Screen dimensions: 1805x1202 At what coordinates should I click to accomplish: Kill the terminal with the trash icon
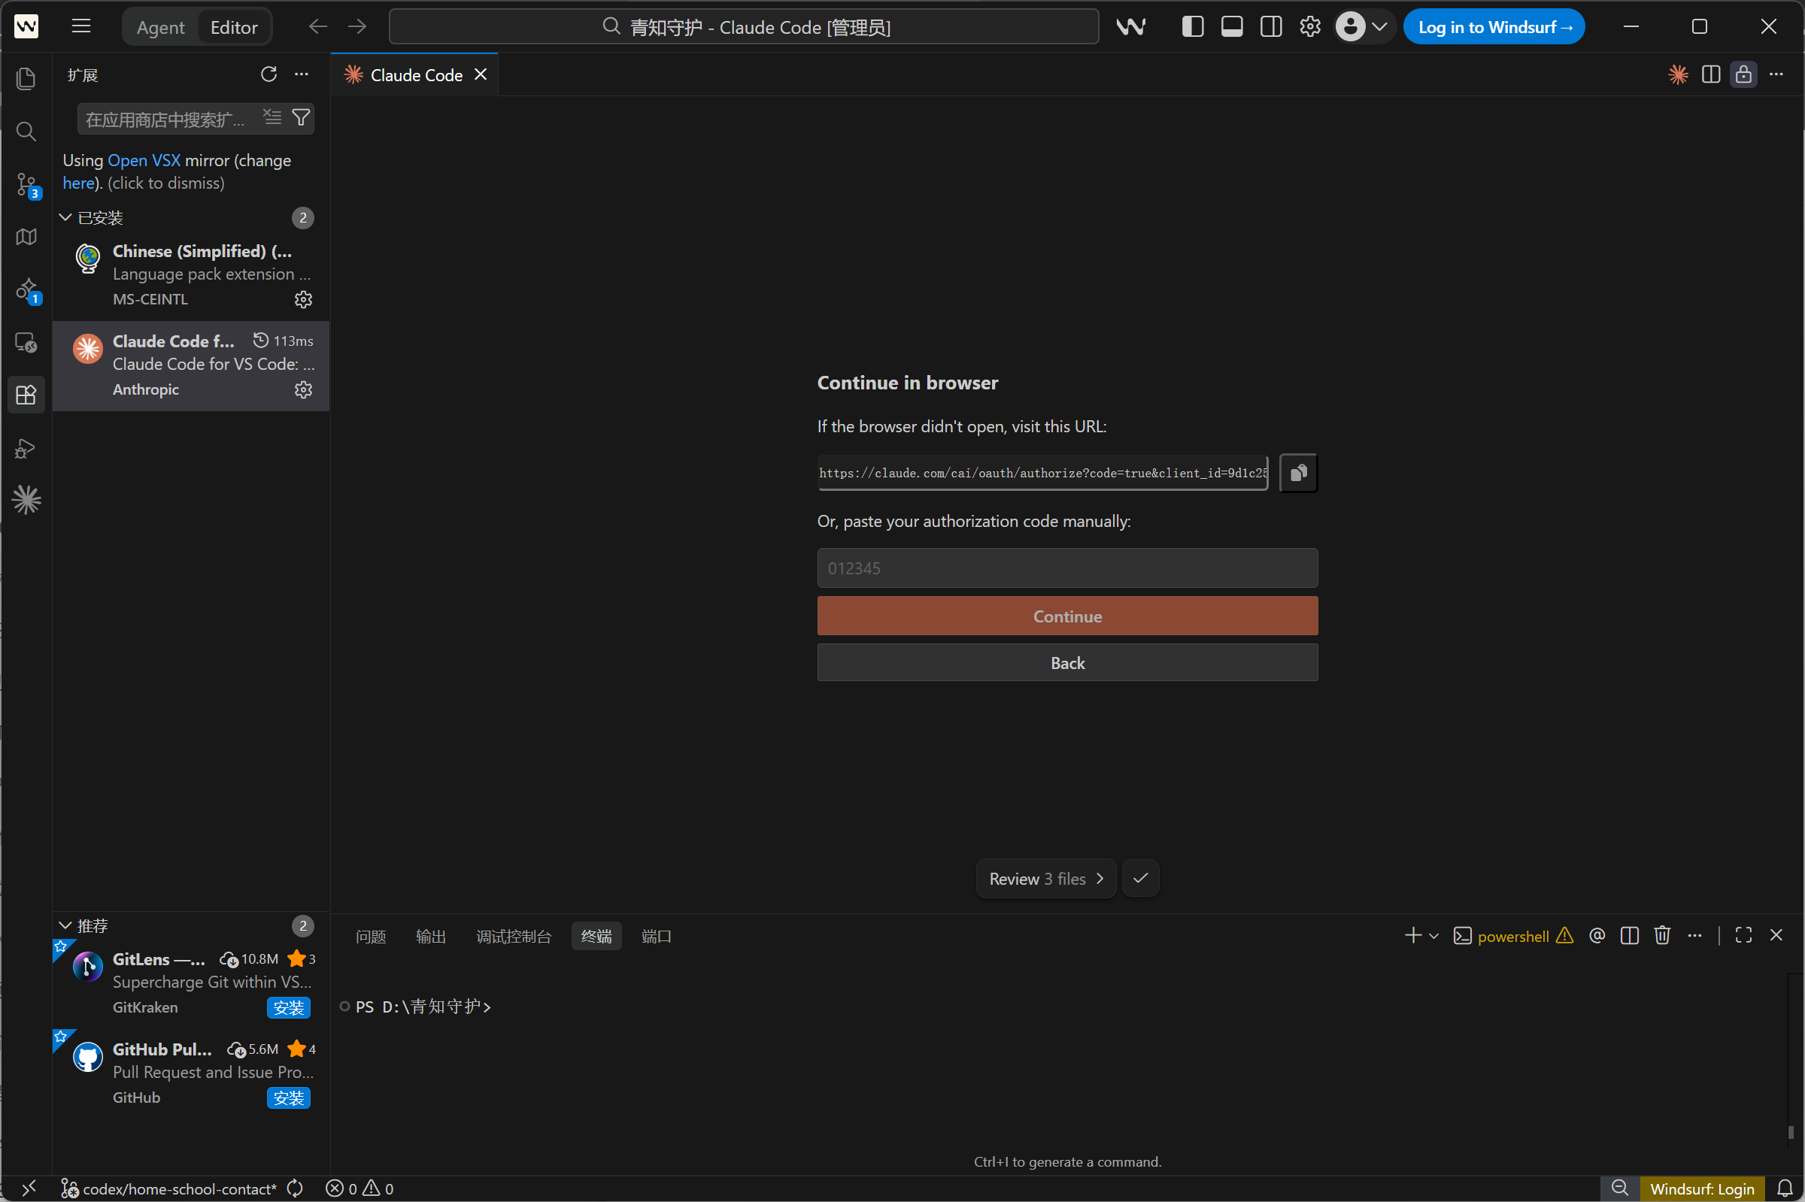tap(1661, 935)
